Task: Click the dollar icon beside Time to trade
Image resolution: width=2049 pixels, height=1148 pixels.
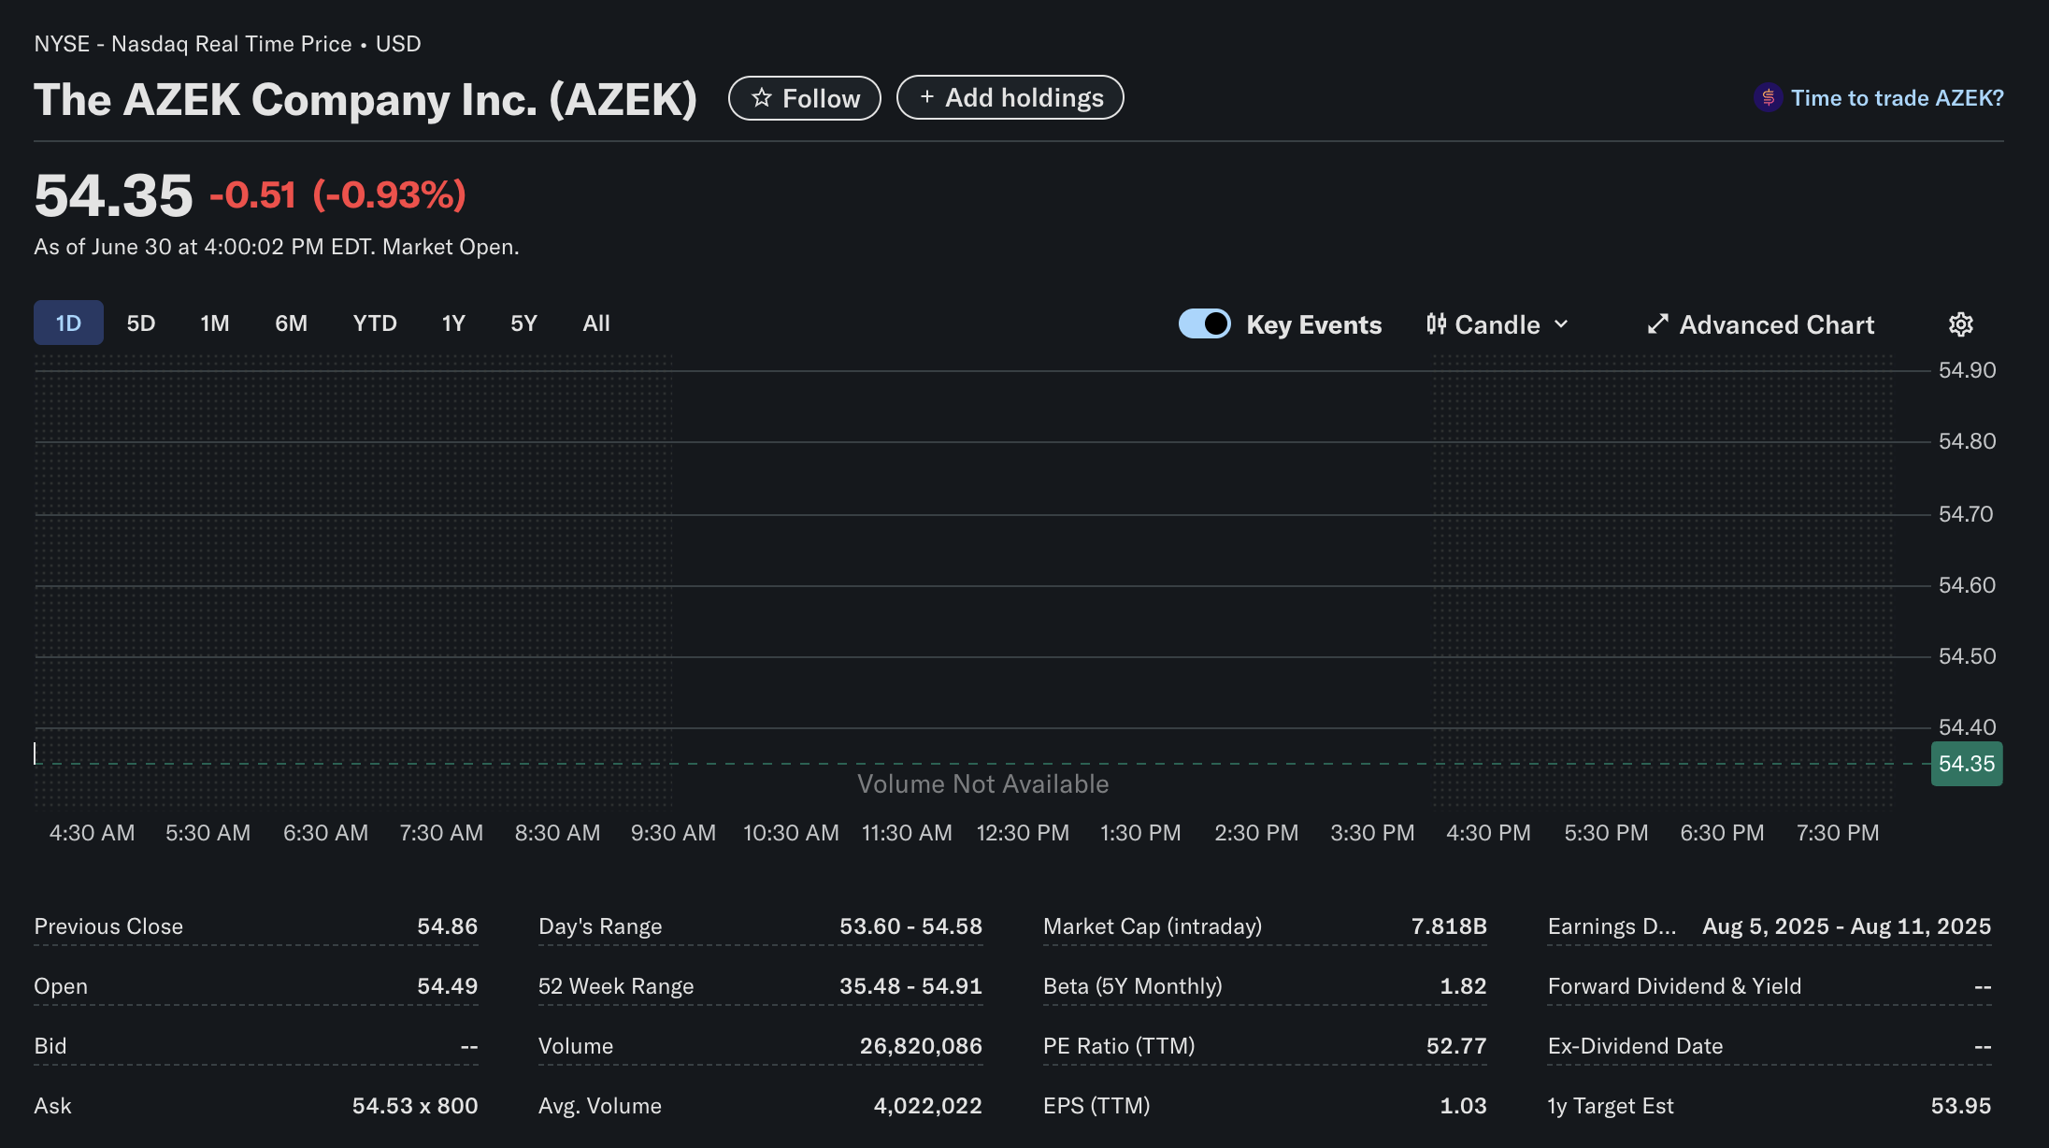Action: 1768,97
